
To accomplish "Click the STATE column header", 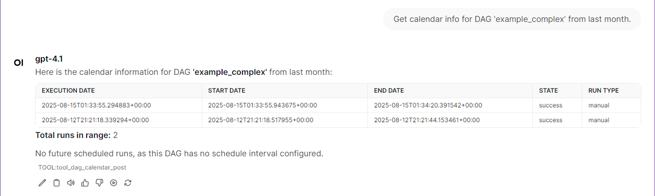I will point(549,91).
